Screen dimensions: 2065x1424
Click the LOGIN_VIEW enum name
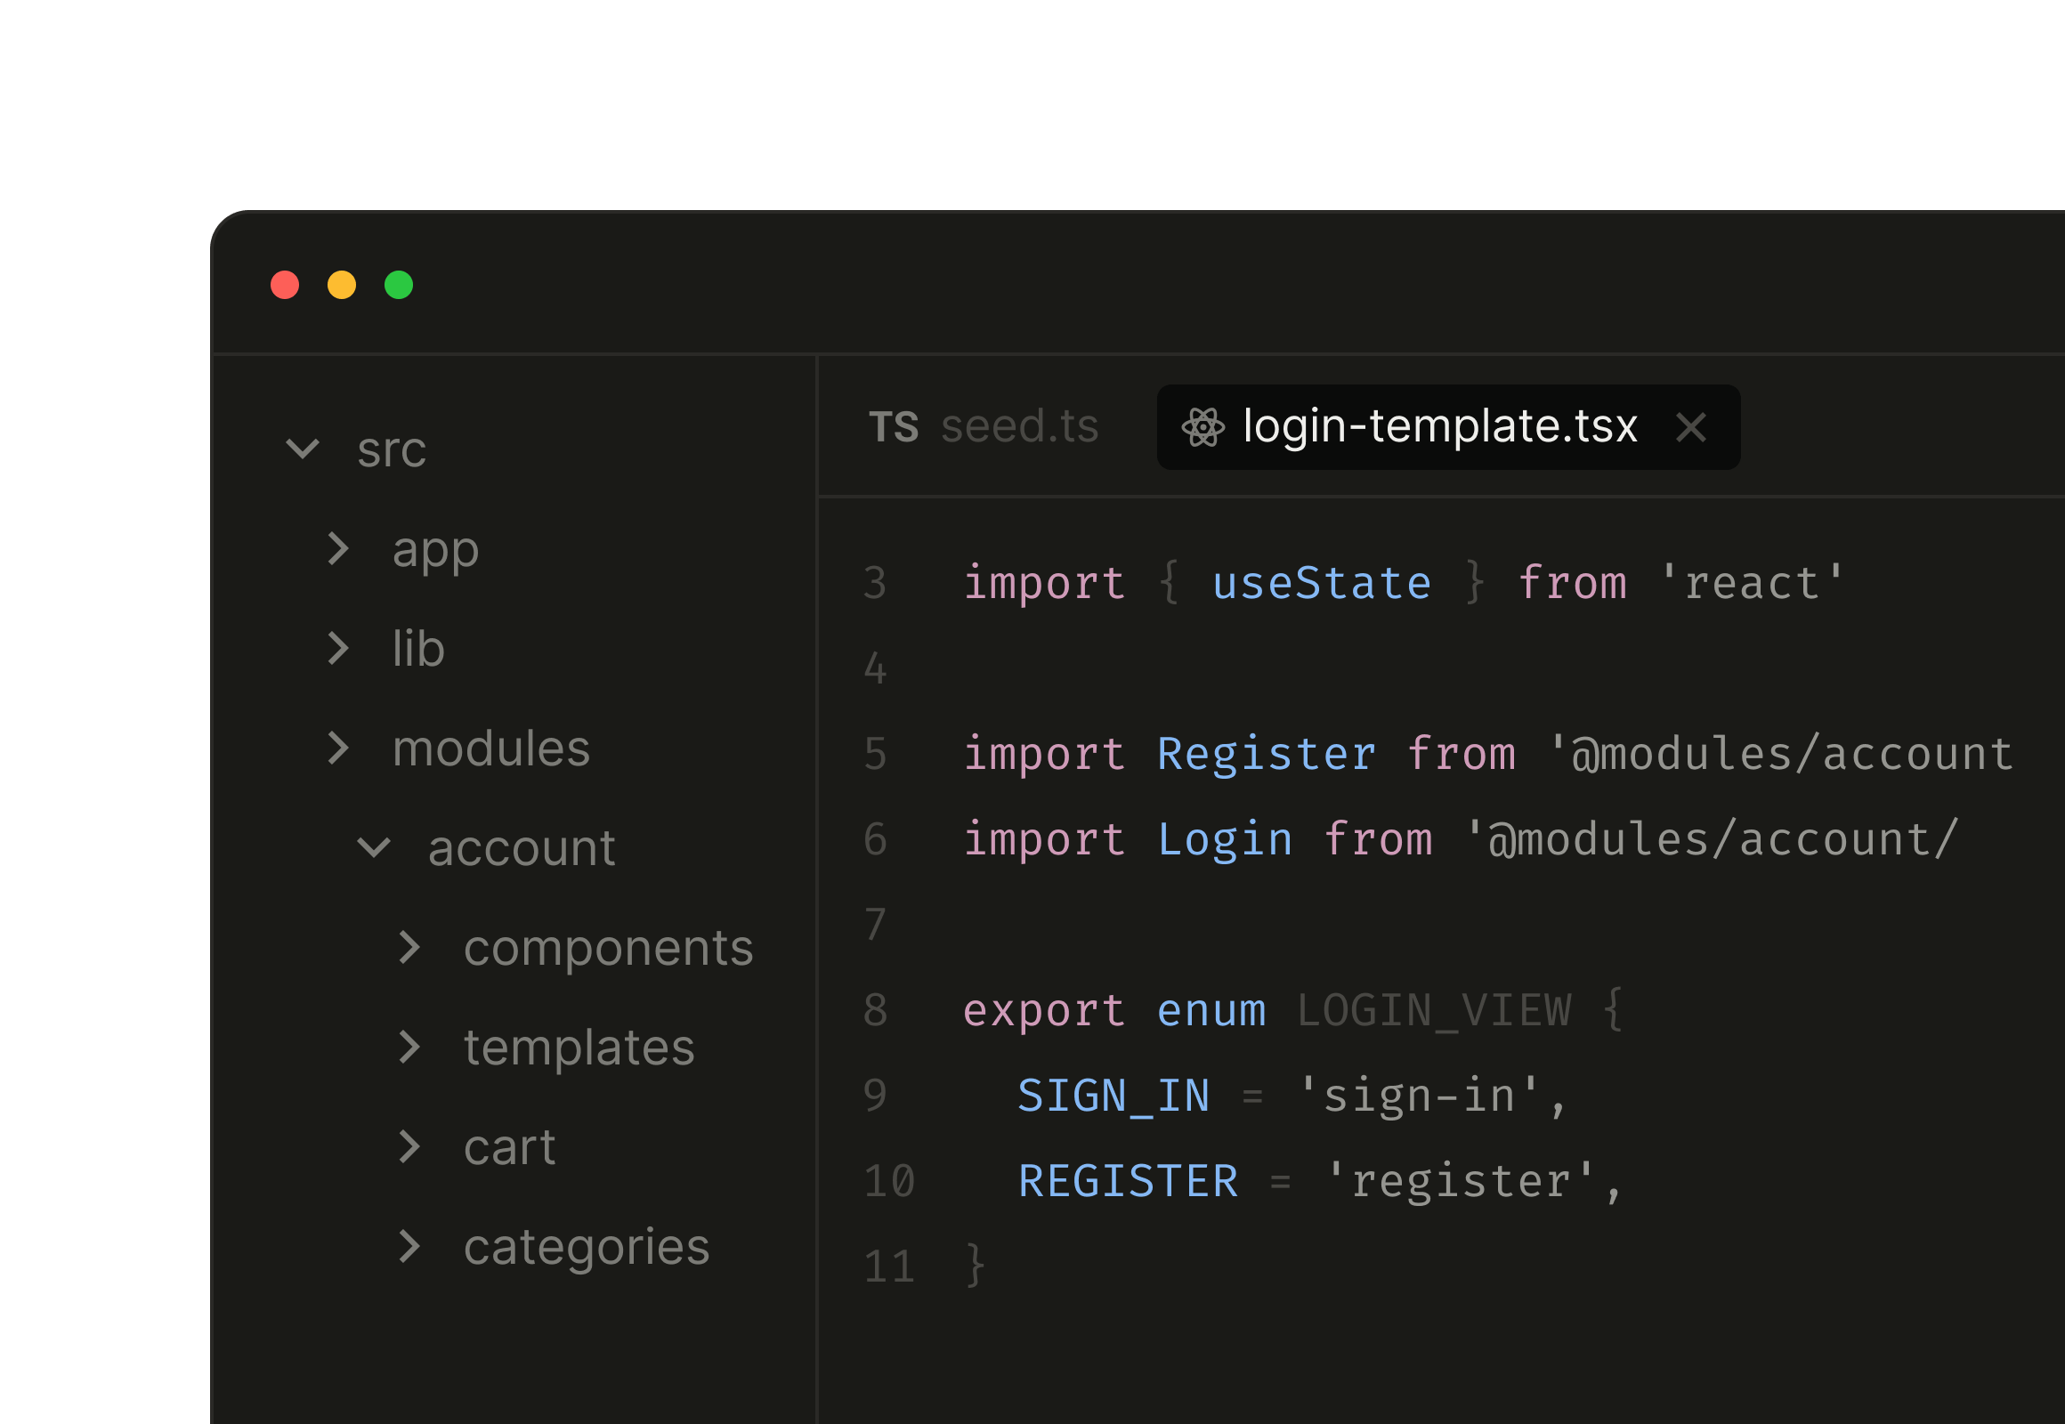coord(1433,1011)
